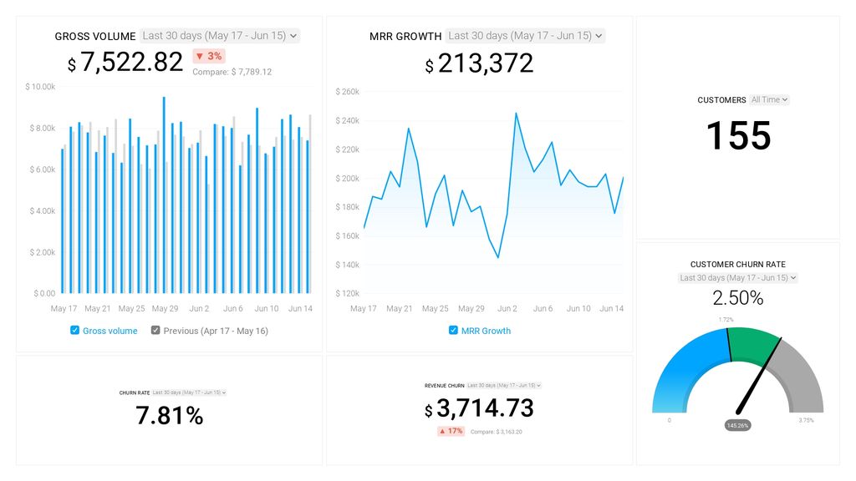
Task: Click the red 17% increase badge
Action: tap(450, 431)
